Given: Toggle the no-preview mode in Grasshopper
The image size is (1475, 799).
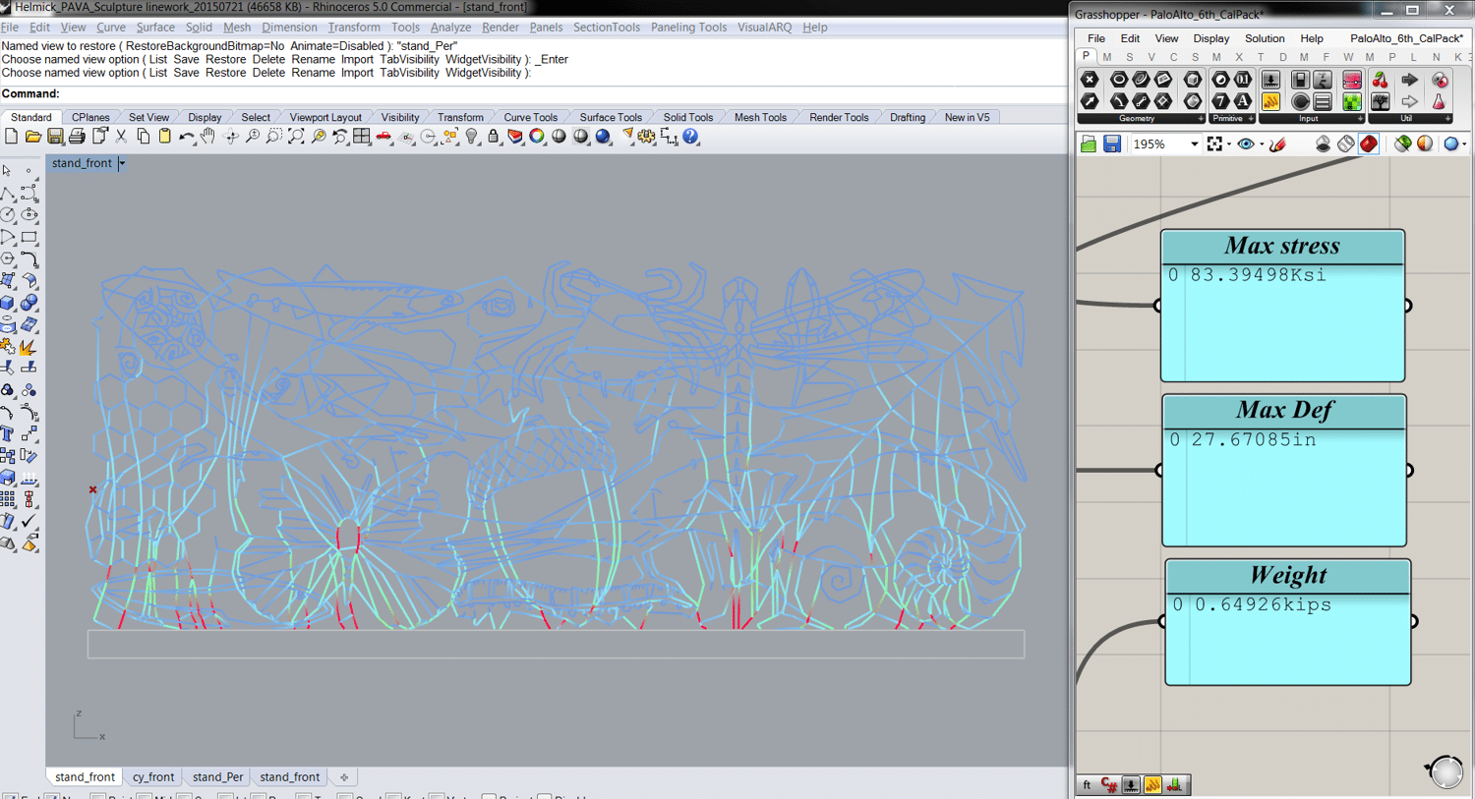Looking at the screenshot, I should pos(1323,144).
